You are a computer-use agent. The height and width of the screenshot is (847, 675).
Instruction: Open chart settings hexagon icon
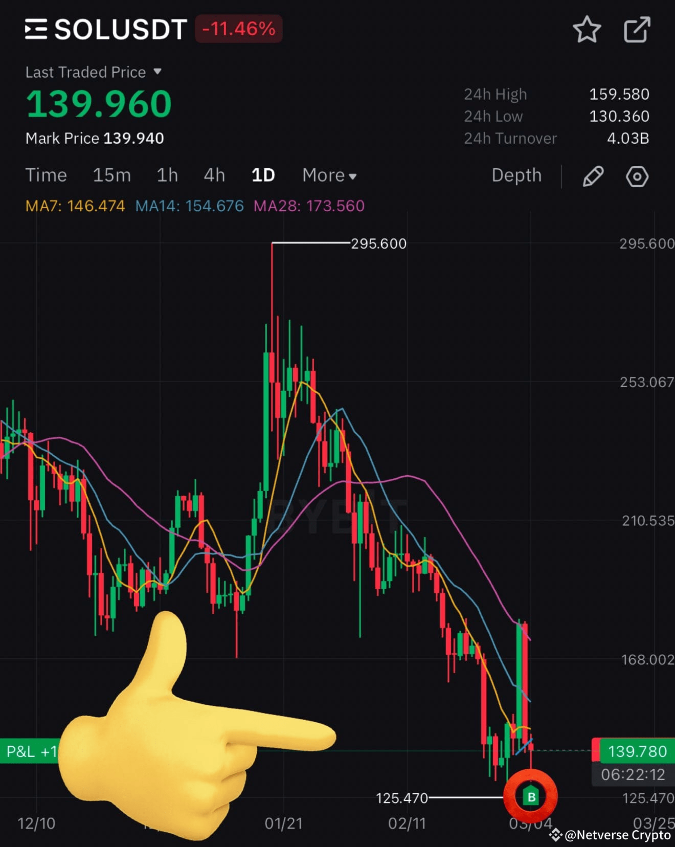pos(637,176)
